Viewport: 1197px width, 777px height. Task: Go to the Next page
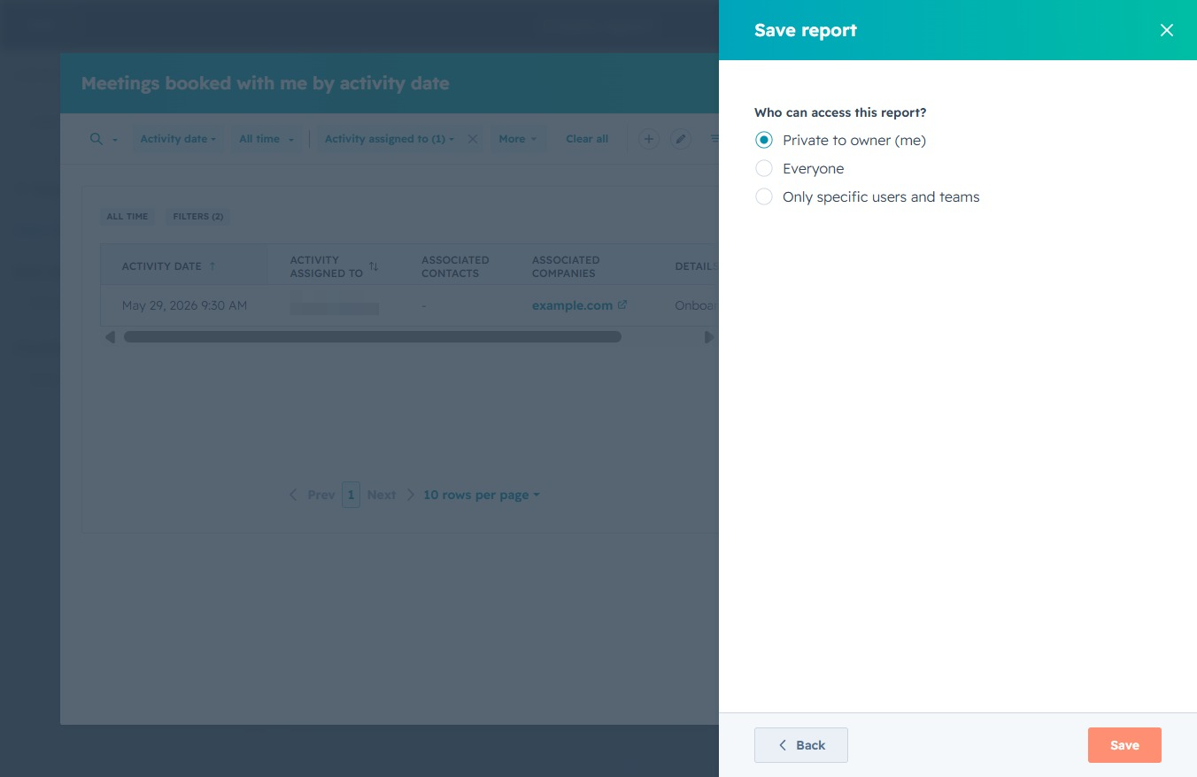[x=390, y=495]
